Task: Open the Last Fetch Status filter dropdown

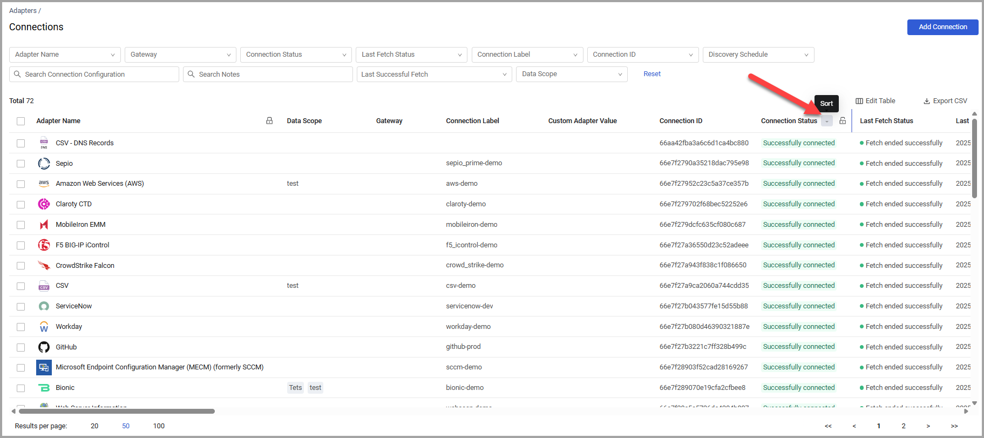Action: [412, 55]
